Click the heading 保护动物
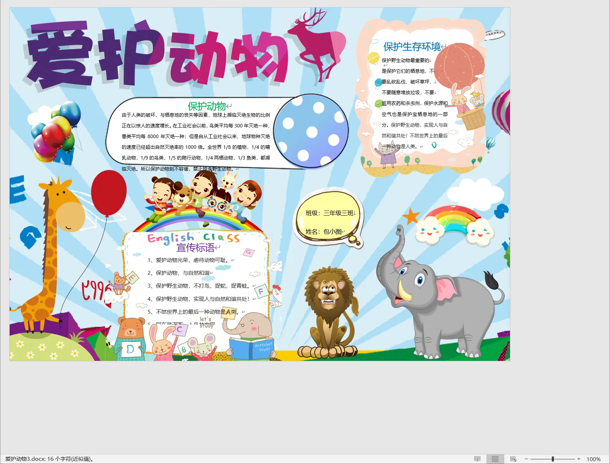Screen dimensions: 610x464 tap(207, 106)
